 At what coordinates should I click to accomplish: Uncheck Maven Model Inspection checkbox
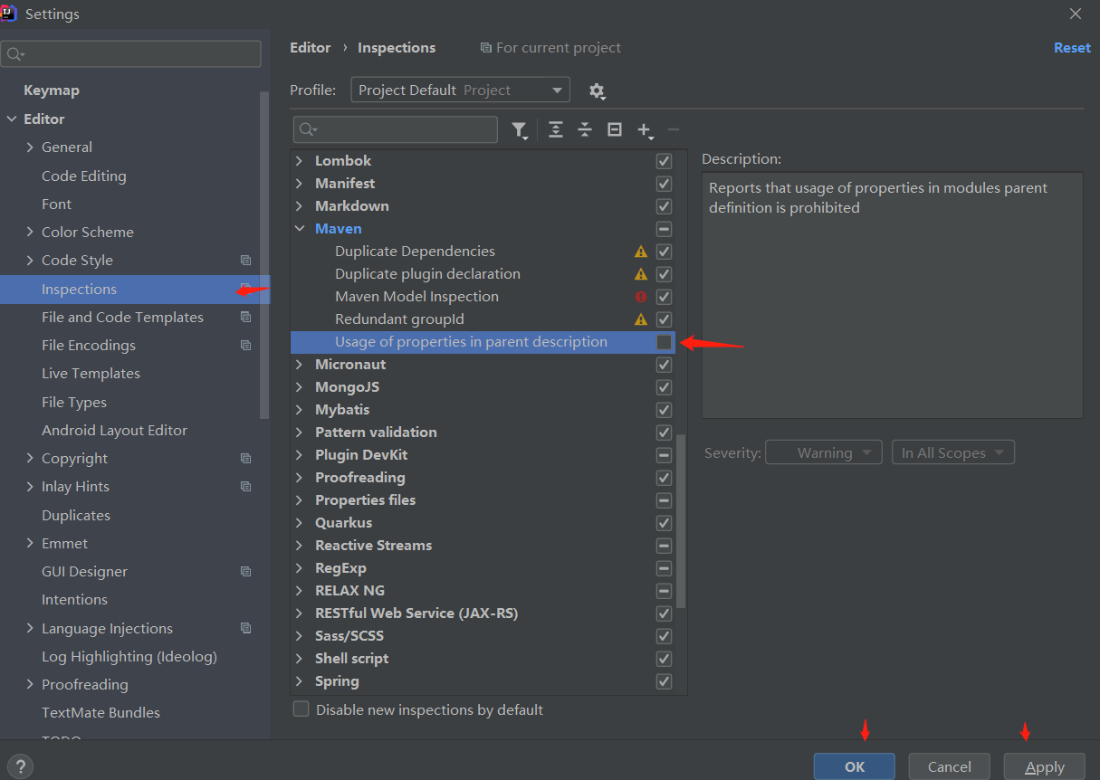(x=664, y=297)
